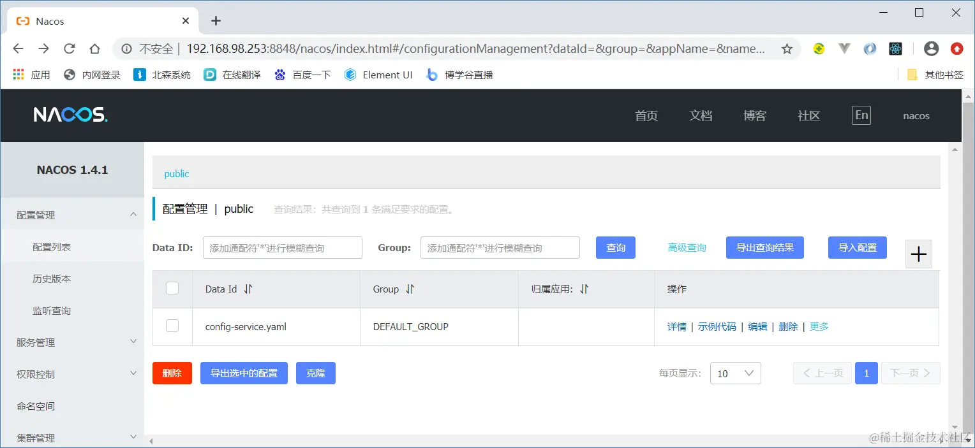Click the browser forward arrow
The width and height of the screenshot is (975, 448).
click(43, 48)
